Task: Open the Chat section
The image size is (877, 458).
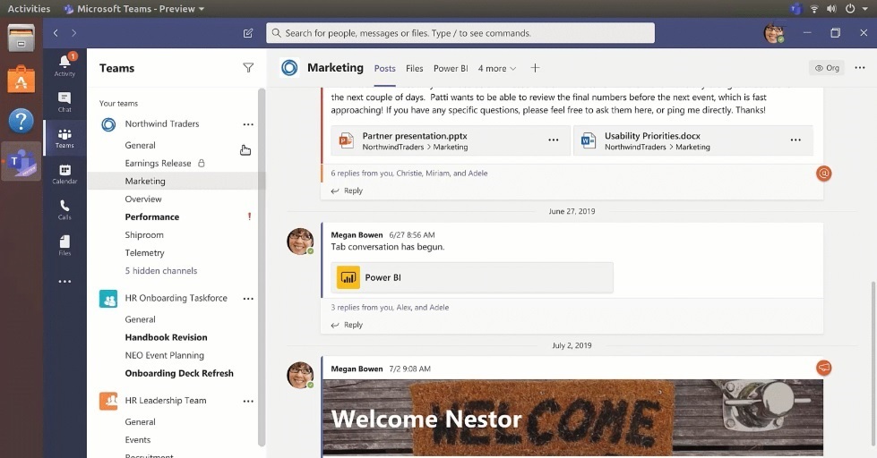Action: (64, 102)
